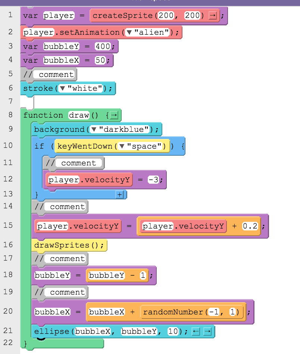The width and height of the screenshot is (300, 354).
Task: Click line number 7 in the gutter
Action: coord(10,101)
